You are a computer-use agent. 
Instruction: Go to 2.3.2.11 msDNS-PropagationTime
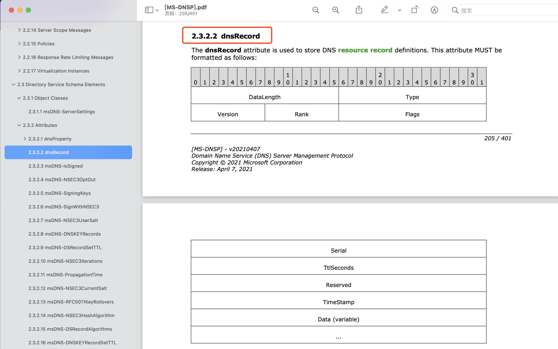(x=65, y=275)
